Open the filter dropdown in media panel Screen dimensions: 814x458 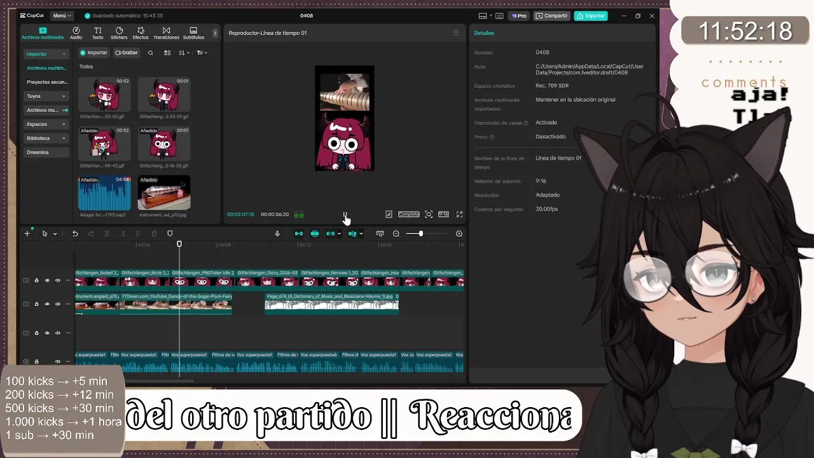pyautogui.click(x=202, y=53)
